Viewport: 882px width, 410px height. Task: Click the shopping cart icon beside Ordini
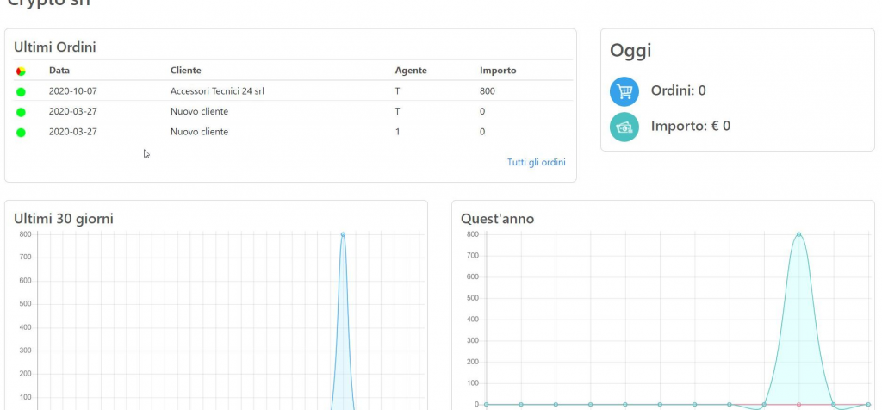(x=624, y=91)
